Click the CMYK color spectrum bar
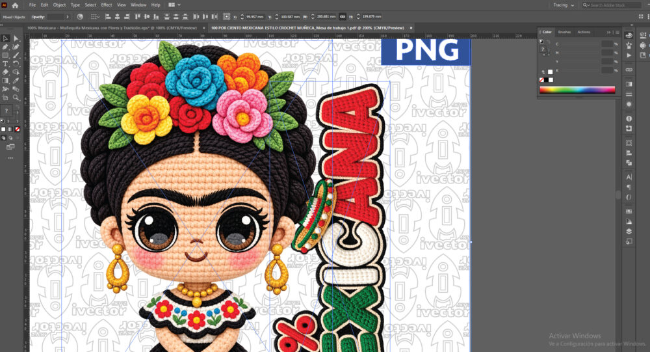This screenshot has height=352, width=650. [577, 90]
